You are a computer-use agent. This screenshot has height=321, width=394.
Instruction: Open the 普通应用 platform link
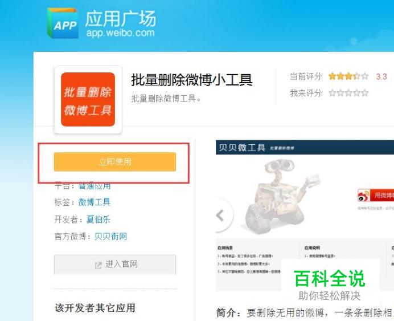pyautogui.click(x=95, y=186)
